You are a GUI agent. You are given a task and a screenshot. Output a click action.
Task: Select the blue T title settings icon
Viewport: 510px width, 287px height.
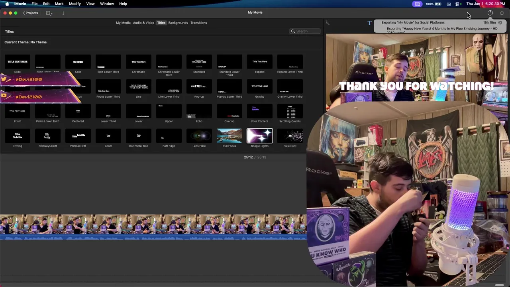[369, 23]
